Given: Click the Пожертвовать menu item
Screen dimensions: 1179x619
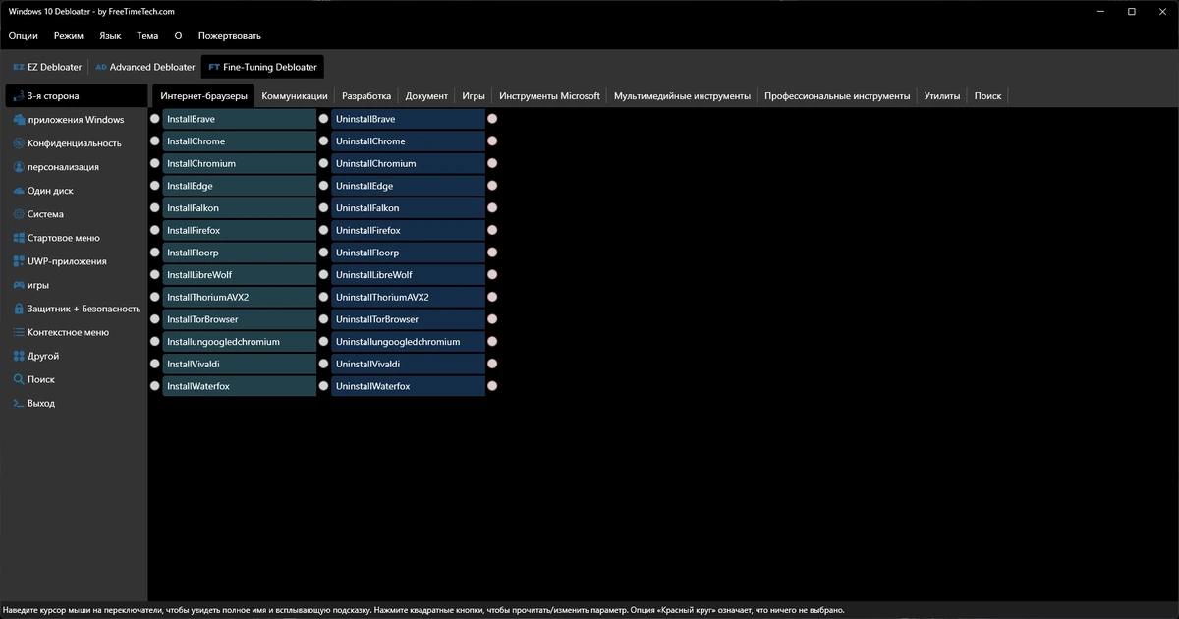Looking at the screenshot, I should point(230,35).
